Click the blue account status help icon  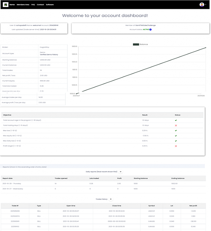click(x=150, y=30)
